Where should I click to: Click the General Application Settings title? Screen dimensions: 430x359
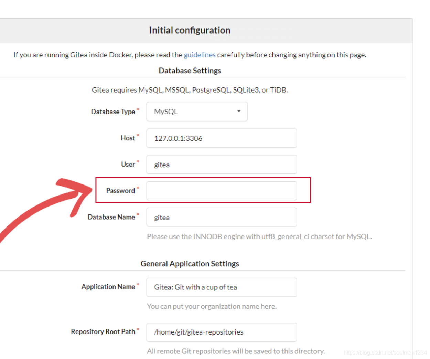[190, 264]
